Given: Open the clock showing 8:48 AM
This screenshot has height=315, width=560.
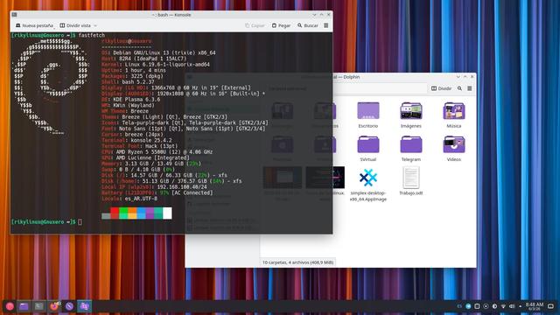Looking at the screenshot, I should pos(535,306).
